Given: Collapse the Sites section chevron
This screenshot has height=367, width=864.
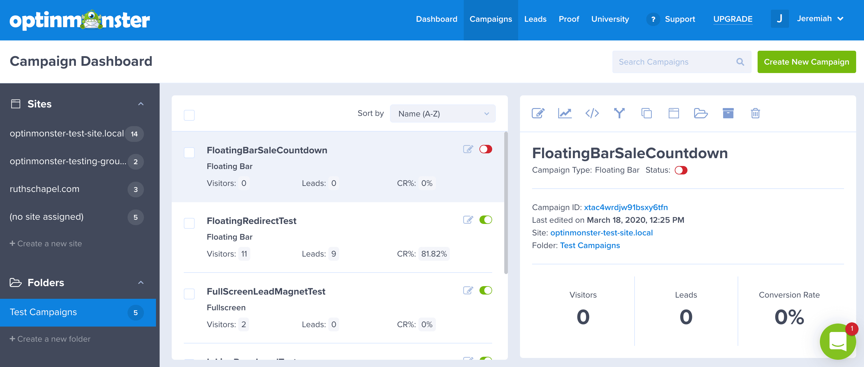Looking at the screenshot, I should pyautogui.click(x=141, y=104).
